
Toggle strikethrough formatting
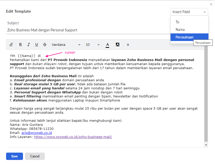coord(45,45)
